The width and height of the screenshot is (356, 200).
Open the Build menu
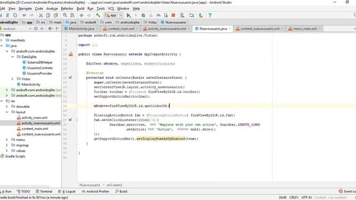click(x=80, y=9)
